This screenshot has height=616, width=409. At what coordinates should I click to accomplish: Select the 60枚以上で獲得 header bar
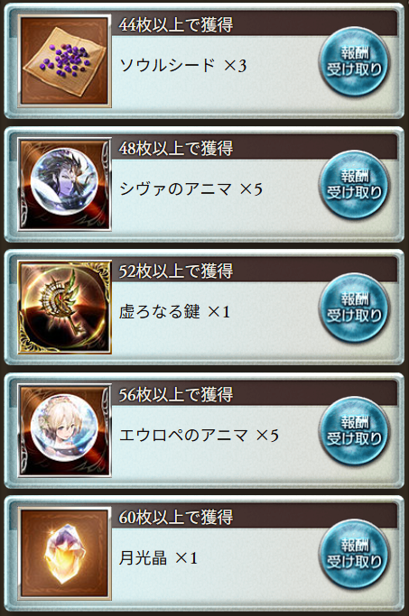[254, 517]
